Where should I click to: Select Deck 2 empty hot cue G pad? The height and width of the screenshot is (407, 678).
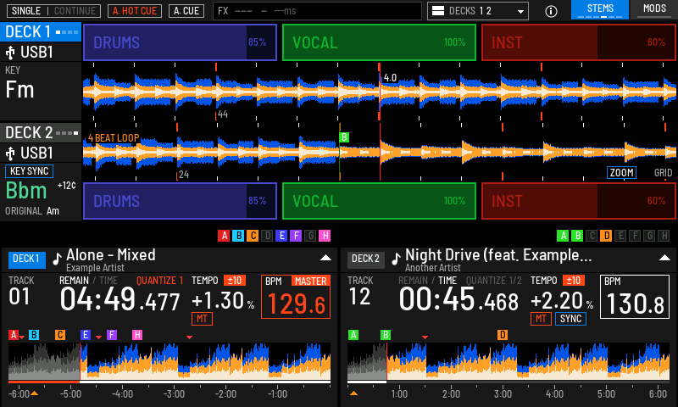click(649, 236)
